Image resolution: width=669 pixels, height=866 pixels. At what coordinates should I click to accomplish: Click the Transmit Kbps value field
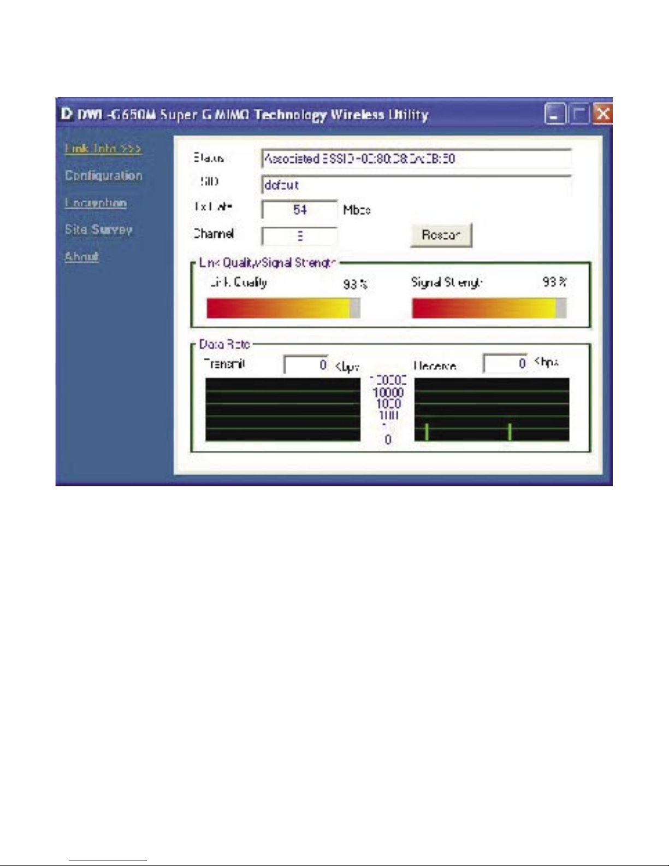tap(306, 364)
